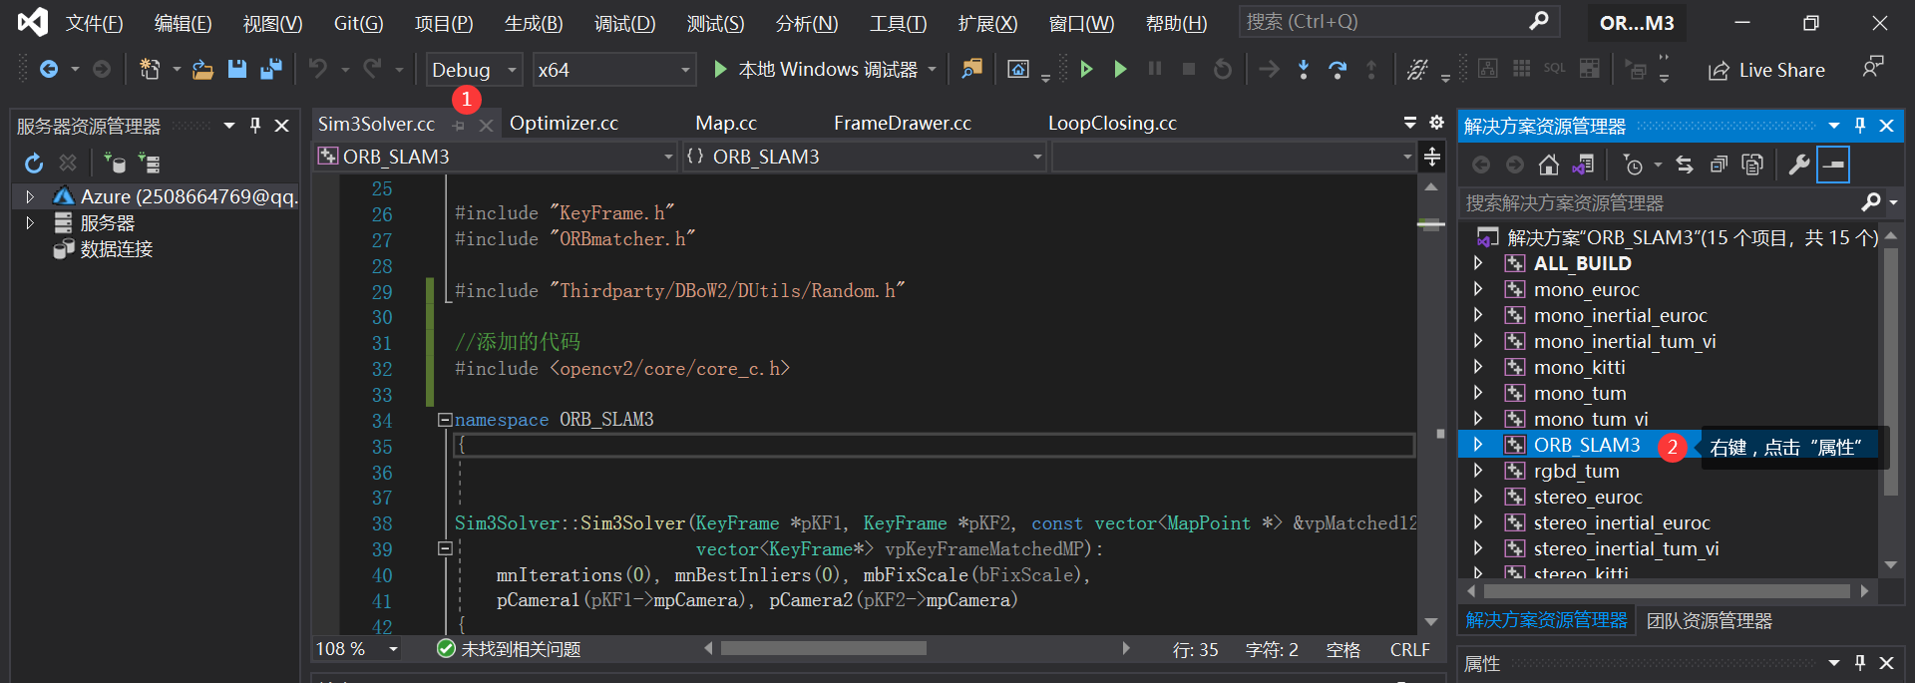The width and height of the screenshot is (1915, 683).
Task: Select the ORB_SLAM3 project in Solution Explorer
Action: coord(1586,445)
